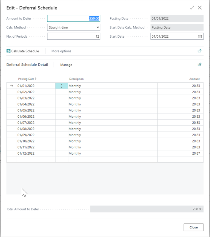Click the share icon beside More options

coord(200,51)
